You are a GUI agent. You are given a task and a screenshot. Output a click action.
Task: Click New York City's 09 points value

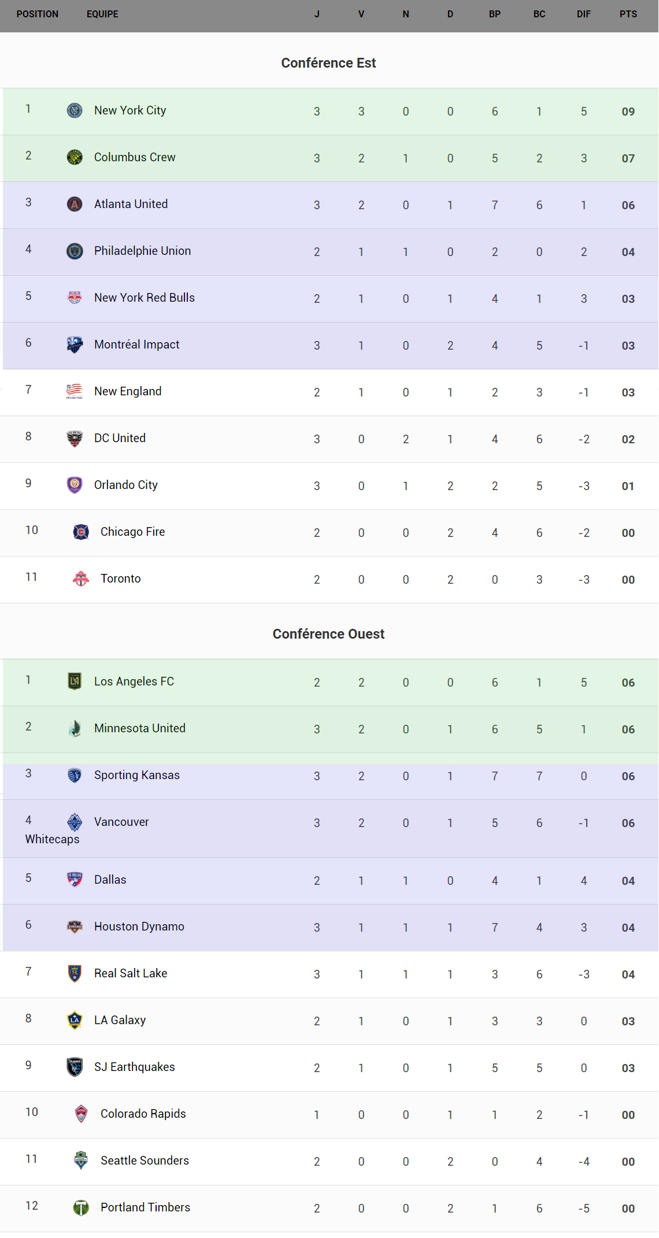[x=628, y=112]
